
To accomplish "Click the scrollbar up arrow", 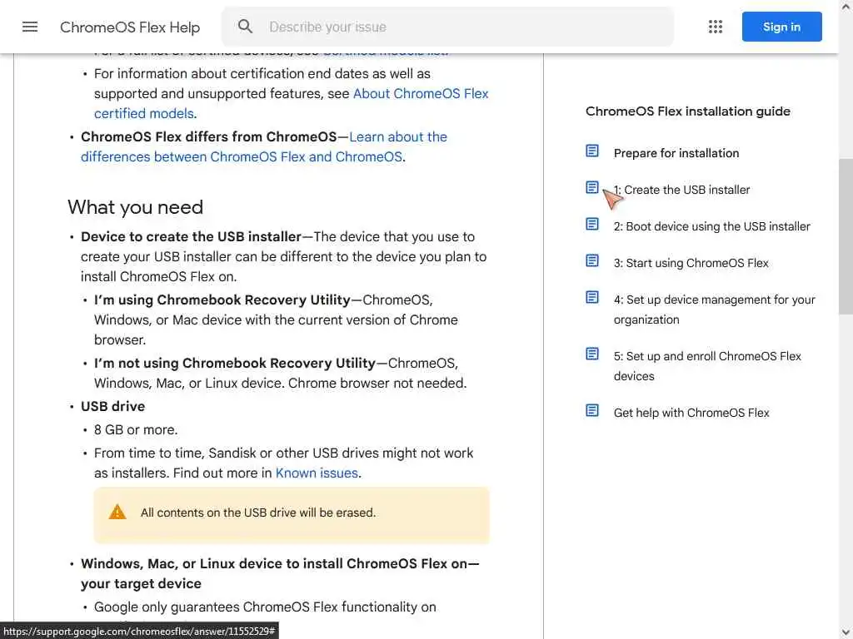I will point(846,7).
